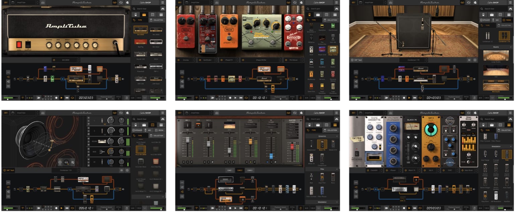Mute the top mic row in speaker screenshot

[89, 118]
